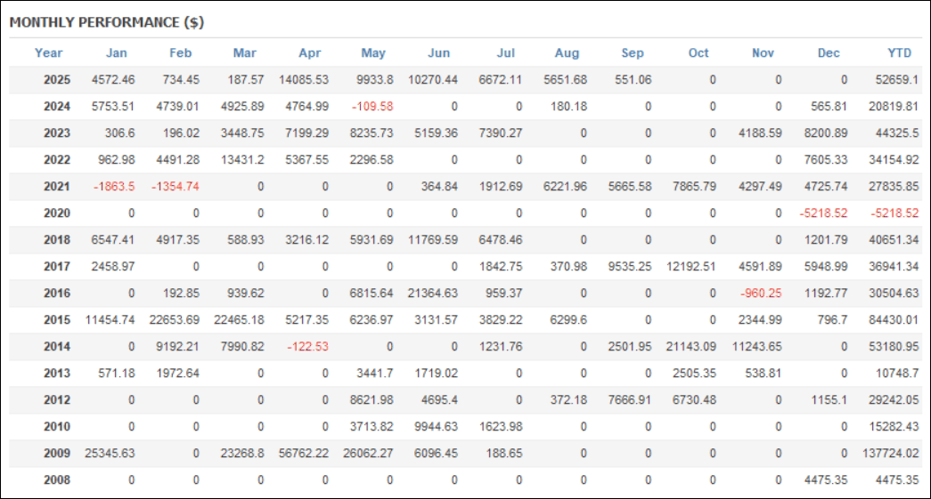The height and width of the screenshot is (499, 931).
Task: Select the Dec column header
Action: click(829, 52)
